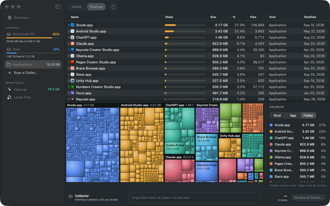Expand the Android Studio.app row
Image resolution: width=330 pixels, height=206 pixels.
pyautogui.click(x=69, y=31)
